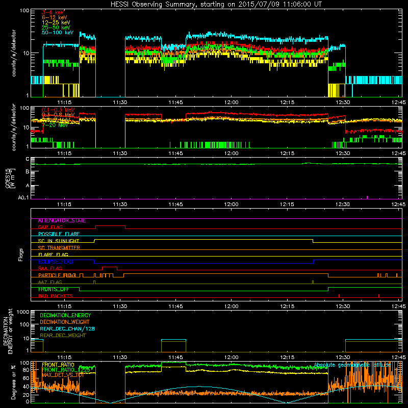Select the 'REAR_DEC_CHAN/128' legend label
408x408 pixels.
coord(67,329)
